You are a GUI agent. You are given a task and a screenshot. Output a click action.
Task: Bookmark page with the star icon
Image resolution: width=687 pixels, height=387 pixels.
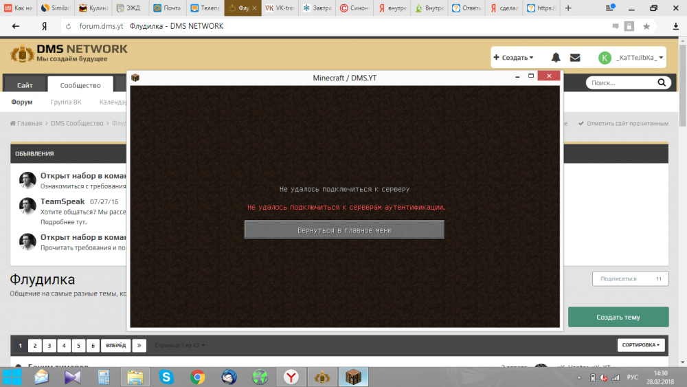646,26
